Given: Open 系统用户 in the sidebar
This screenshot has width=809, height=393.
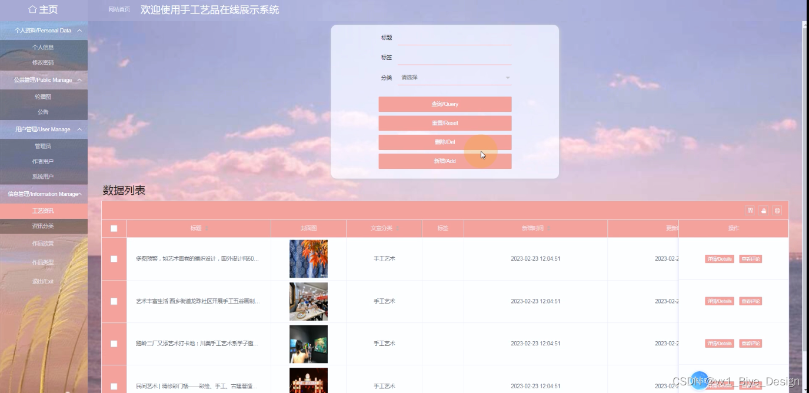Looking at the screenshot, I should 44,176.
